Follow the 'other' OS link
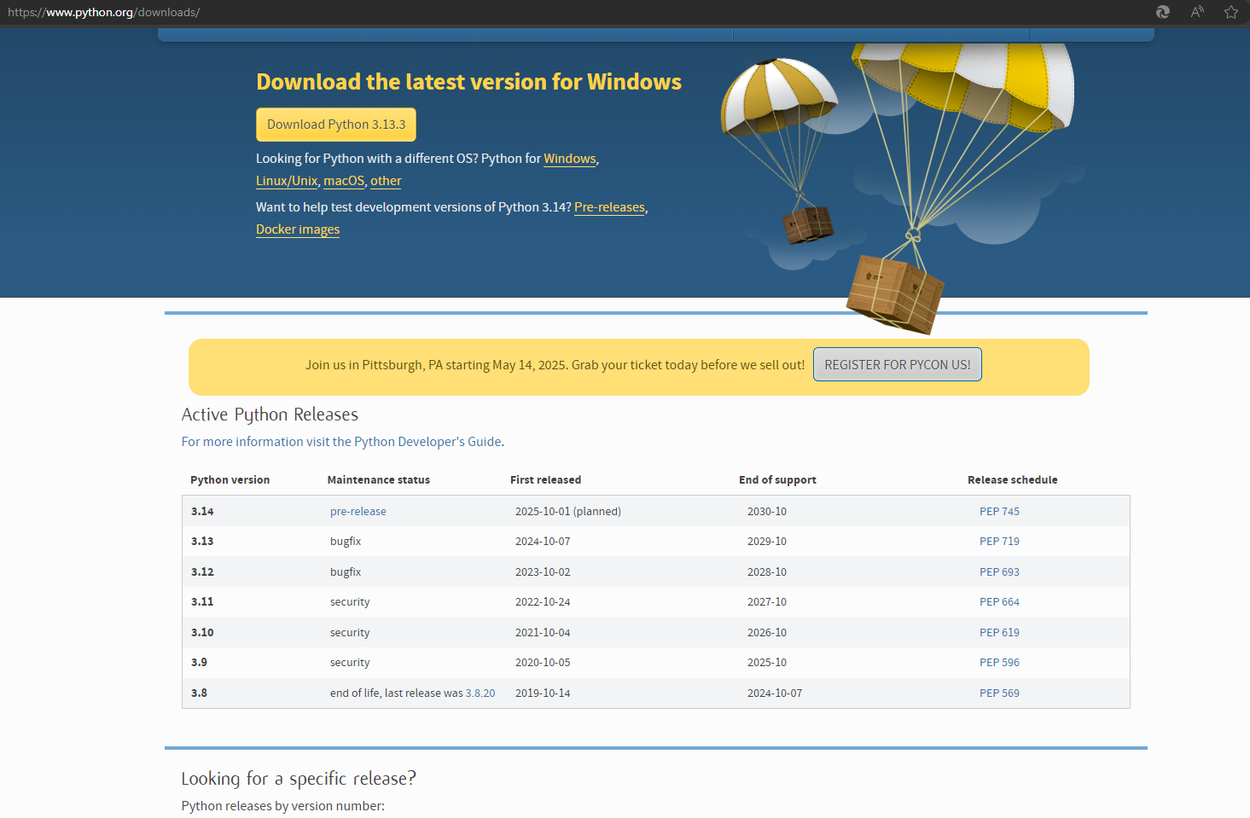The image size is (1250, 818). pyautogui.click(x=386, y=181)
